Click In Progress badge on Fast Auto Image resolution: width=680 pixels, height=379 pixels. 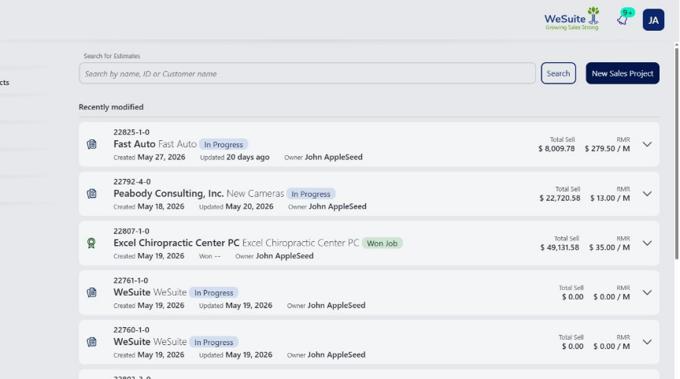coord(224,144)
